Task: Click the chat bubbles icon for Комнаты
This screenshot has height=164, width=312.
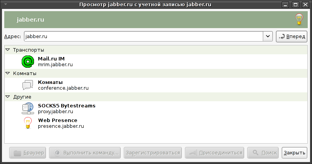Action: tap(27, 85)
